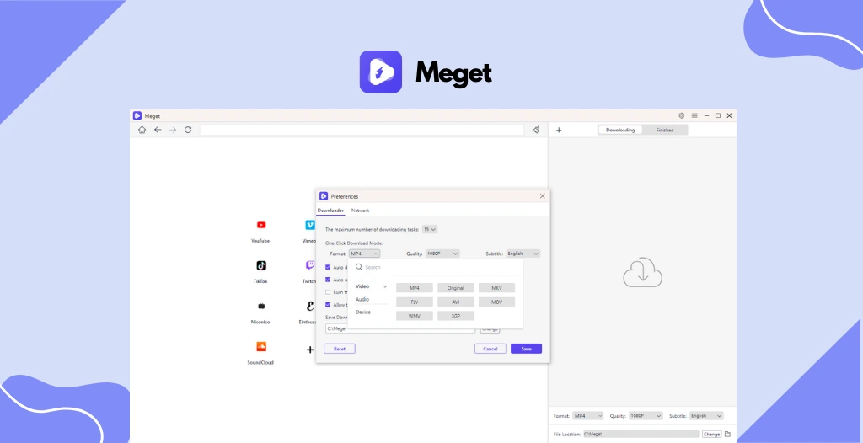Image resolution: width=863 pixels, height=443 pixels.
Task: Toggle the first 'Auto d…' checkbox
Action: 328,267
